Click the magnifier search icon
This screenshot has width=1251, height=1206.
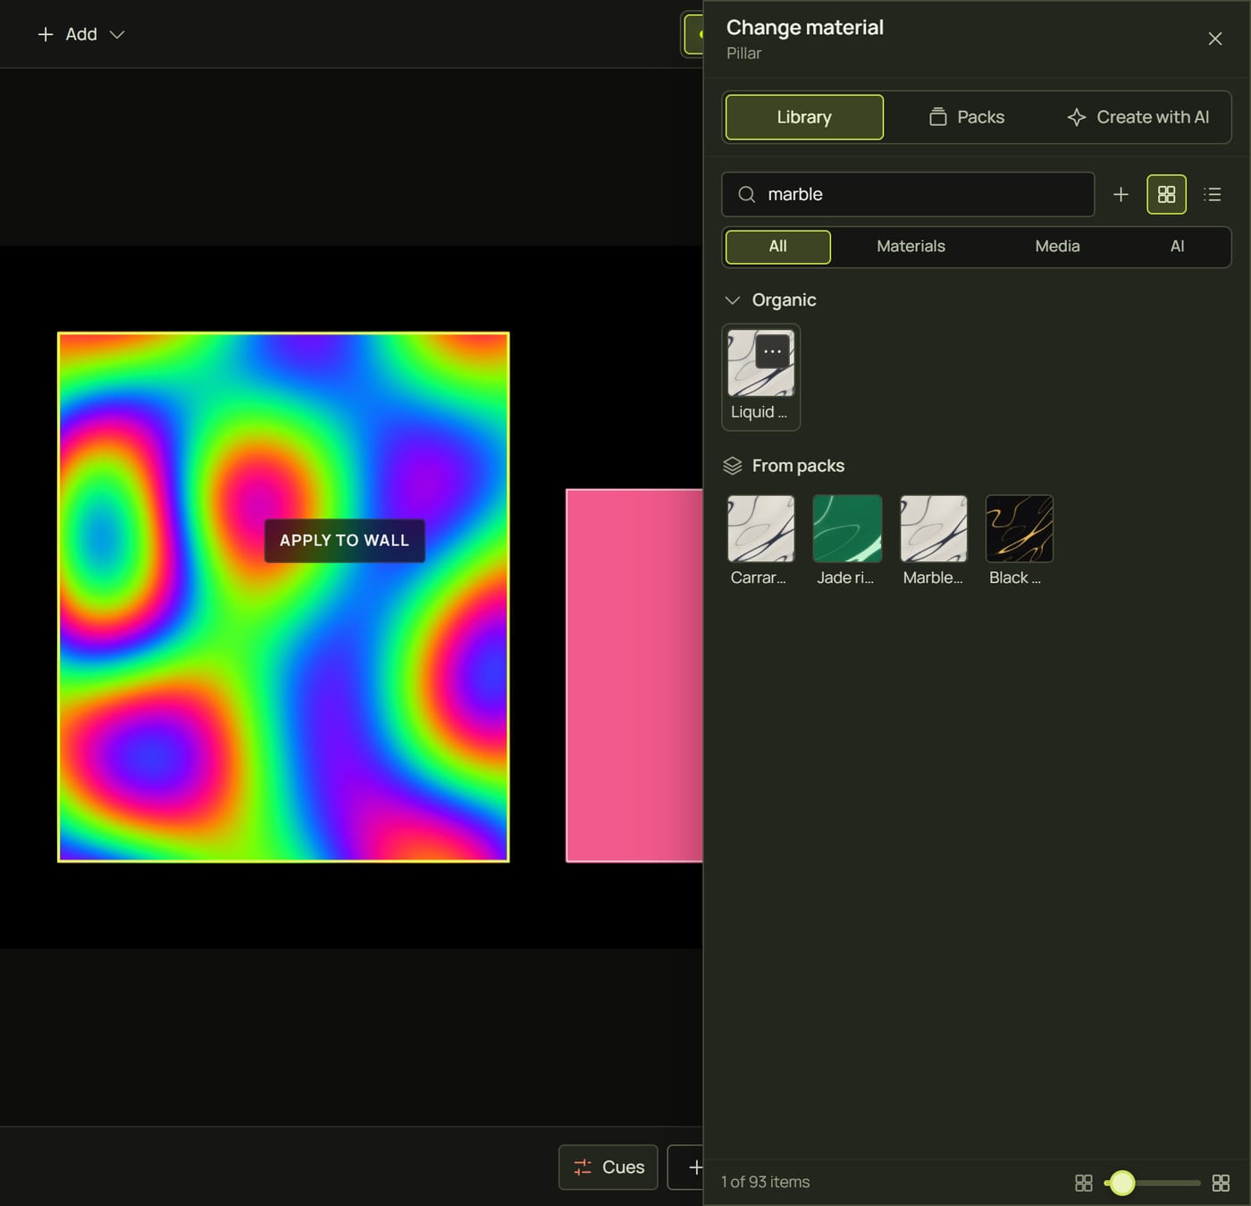pyautogui.click(x=746, y=194)
